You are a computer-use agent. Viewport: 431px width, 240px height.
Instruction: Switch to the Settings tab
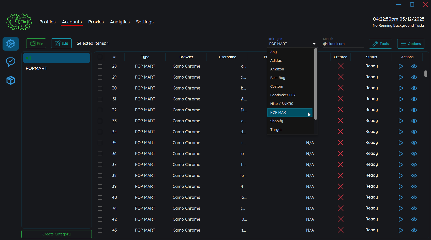click(145, 22)
